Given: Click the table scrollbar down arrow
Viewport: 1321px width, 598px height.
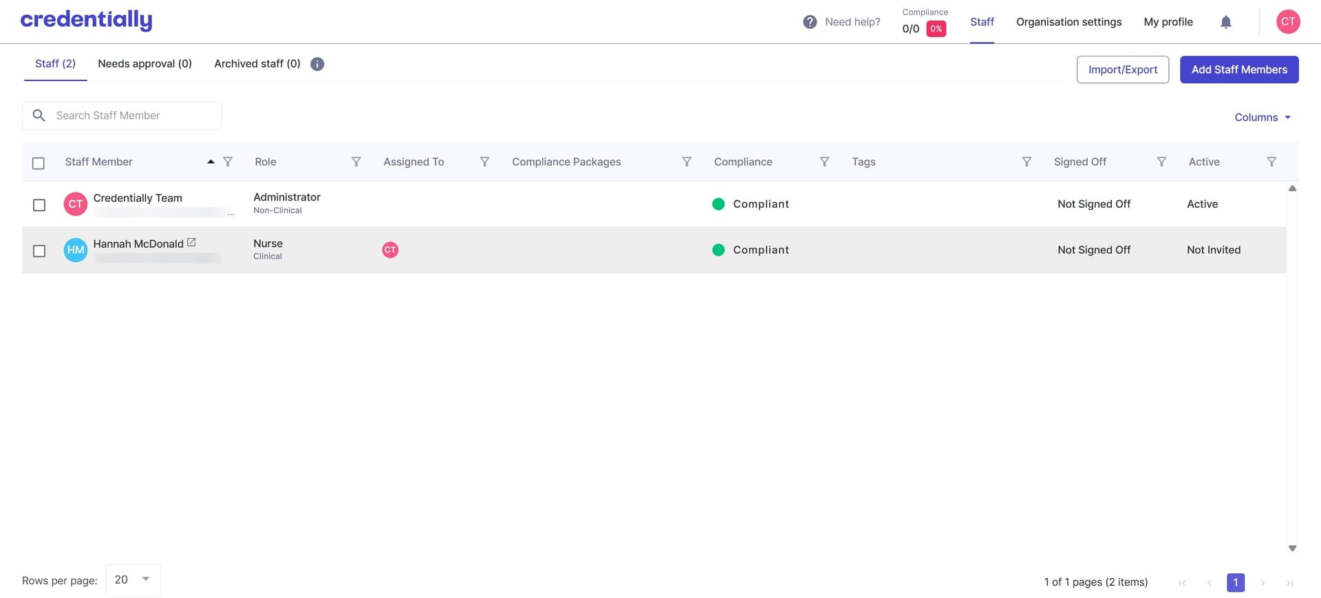Looking at the screenshot, I should [1292, 548].
